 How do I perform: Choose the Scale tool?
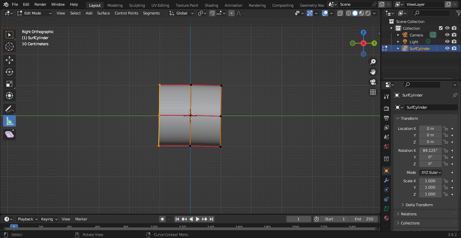point(9,84)
